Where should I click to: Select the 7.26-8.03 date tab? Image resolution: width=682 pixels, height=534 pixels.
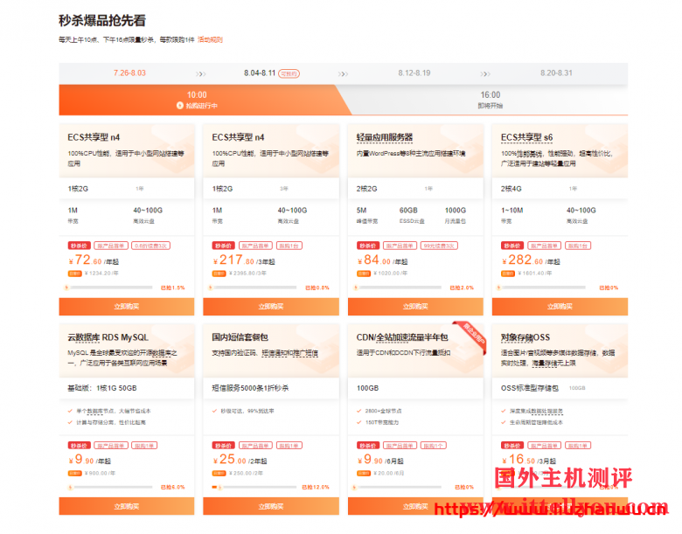click(x=129, y=73)
